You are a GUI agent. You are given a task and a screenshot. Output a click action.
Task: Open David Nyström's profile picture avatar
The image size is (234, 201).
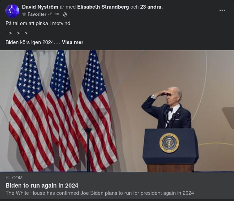pyautogui.click(x=12, y=11)
